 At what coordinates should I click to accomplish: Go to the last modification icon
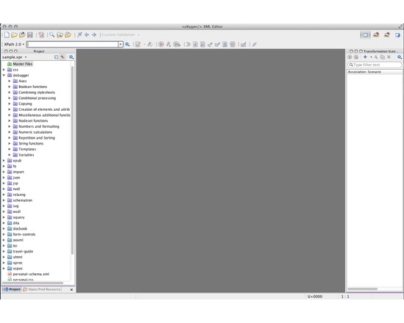(79, 35)
